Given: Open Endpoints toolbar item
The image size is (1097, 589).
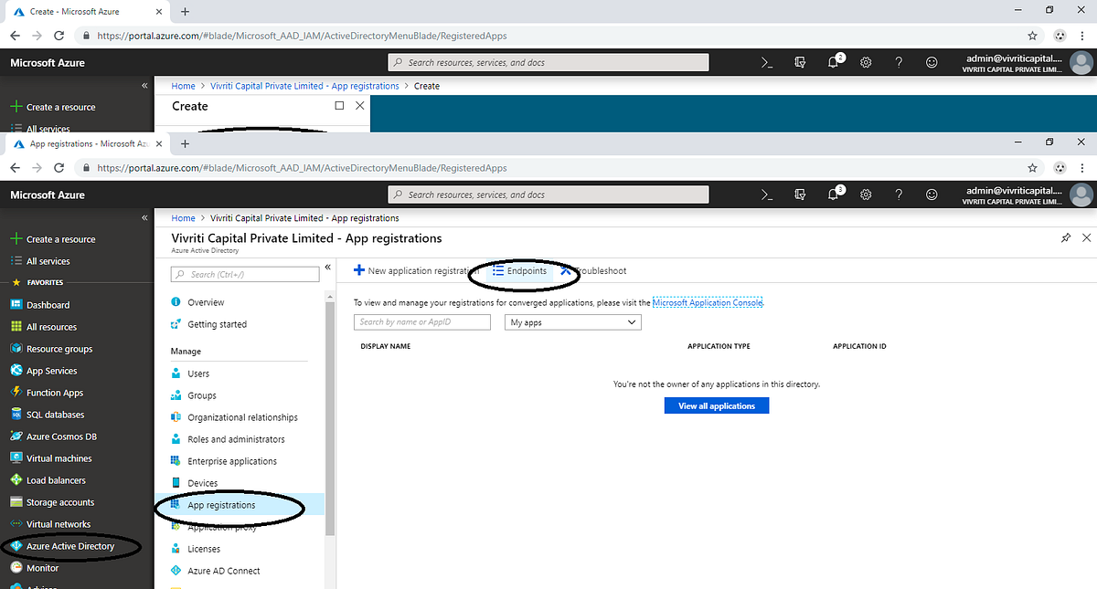Looking at the screenshot, I should 519,271.
